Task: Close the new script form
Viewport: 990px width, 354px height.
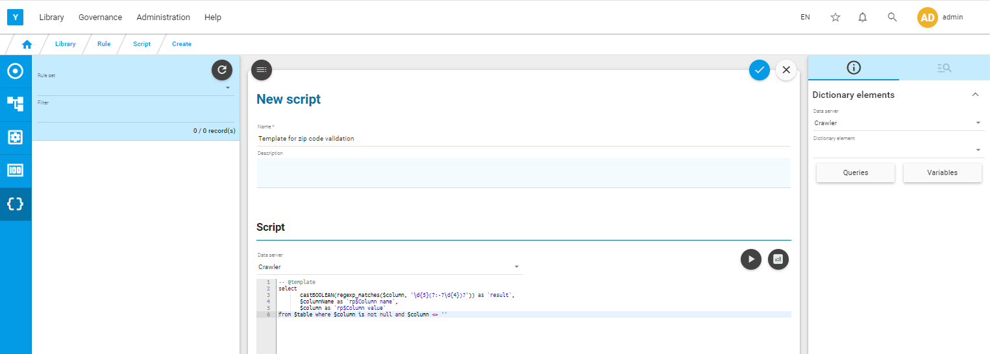Action: 786,70
